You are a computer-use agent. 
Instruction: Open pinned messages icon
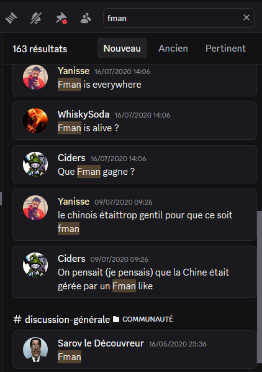click(x=61, y=18)
